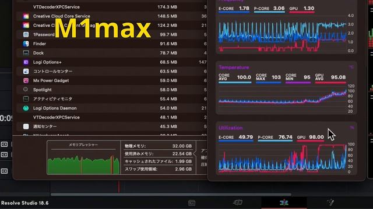Click the Utilization section heading

click(231, 128)
